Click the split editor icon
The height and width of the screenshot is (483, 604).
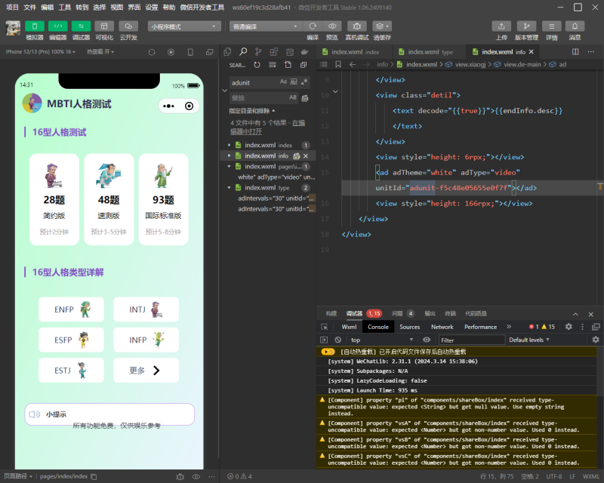575,52
